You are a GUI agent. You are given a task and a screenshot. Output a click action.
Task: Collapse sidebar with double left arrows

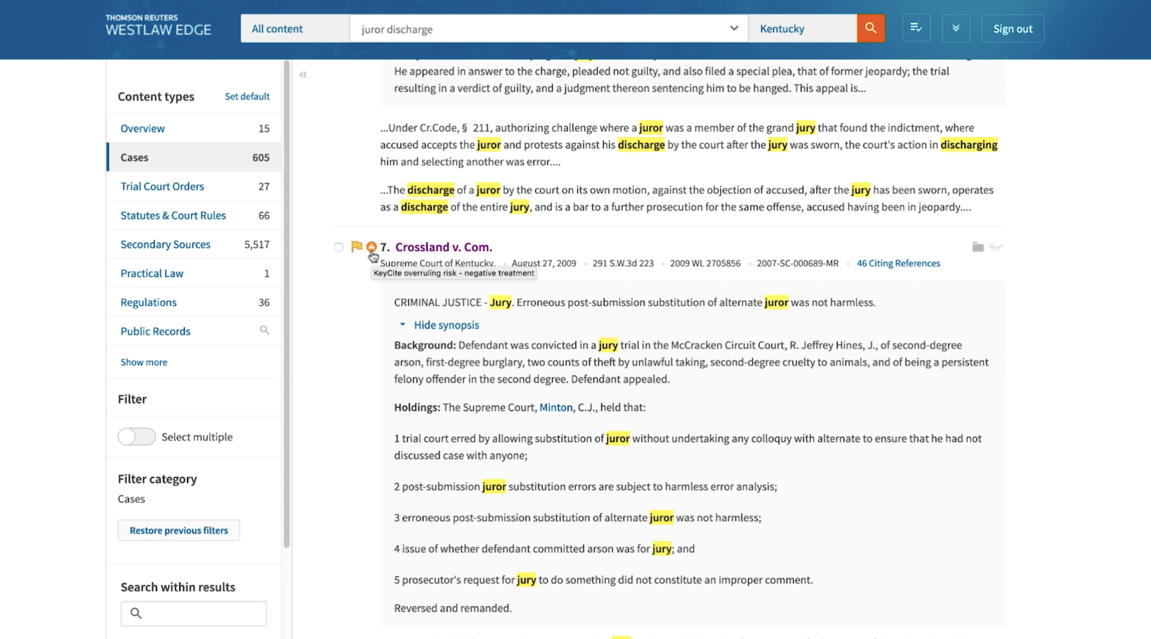coord(303,75)
